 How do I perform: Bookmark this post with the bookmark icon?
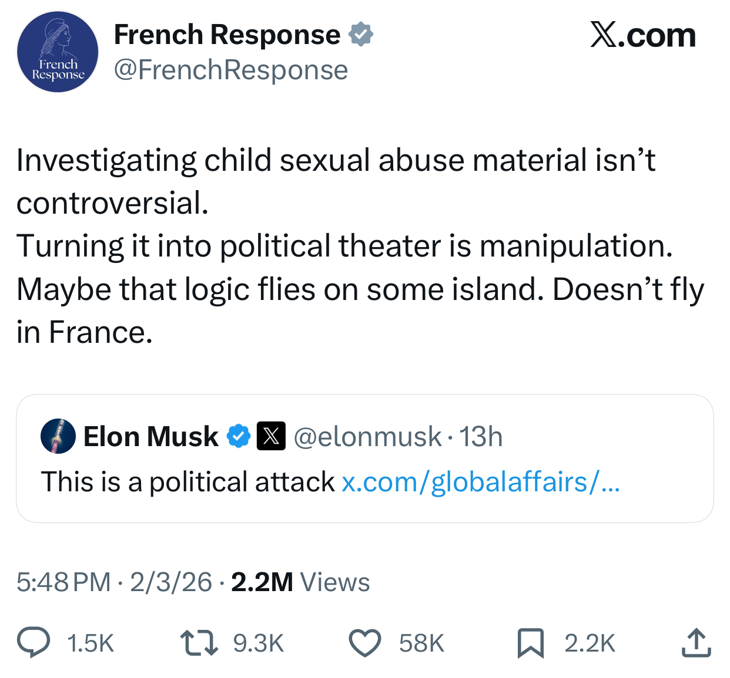tap(530, 642)
